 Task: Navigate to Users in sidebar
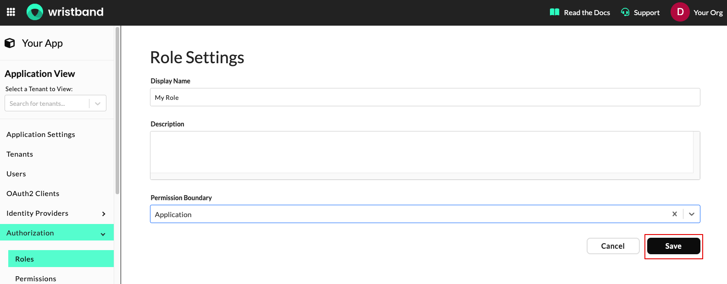pyautogui.click(x=16, y=174)
